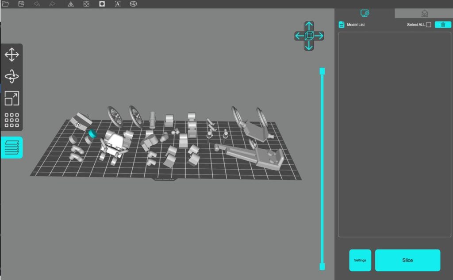Select the mirror model triangle icon
Screen dimensions: 453x280
click(71, 4)
